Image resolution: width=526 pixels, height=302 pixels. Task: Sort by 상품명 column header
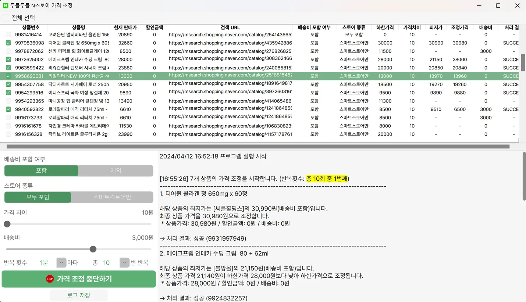[78, 28]
